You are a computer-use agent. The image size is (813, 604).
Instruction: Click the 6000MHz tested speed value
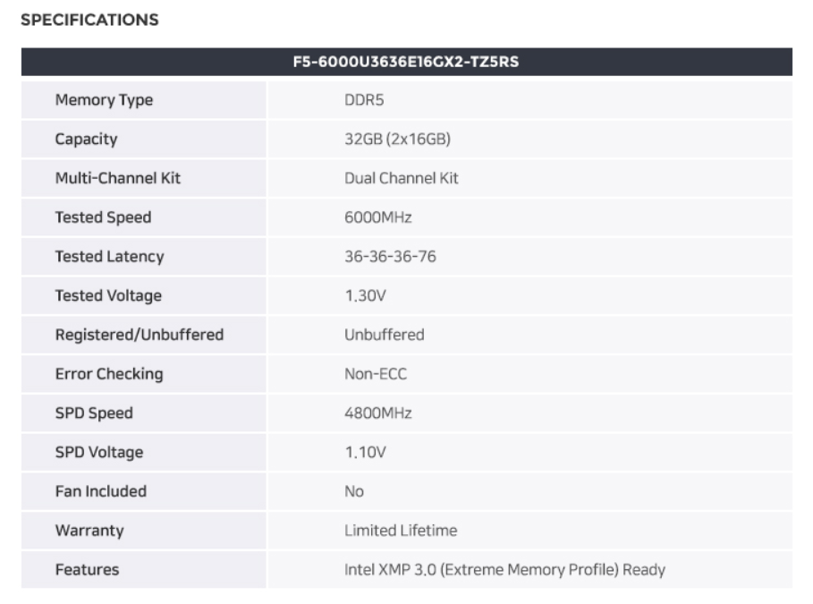[378, 217]
